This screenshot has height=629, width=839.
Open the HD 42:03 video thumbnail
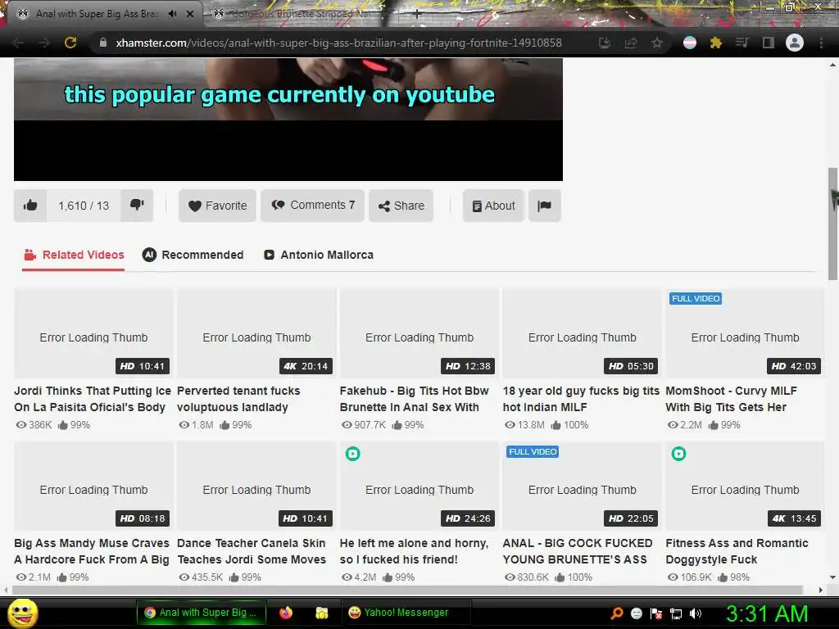click(x=745, y=333)
